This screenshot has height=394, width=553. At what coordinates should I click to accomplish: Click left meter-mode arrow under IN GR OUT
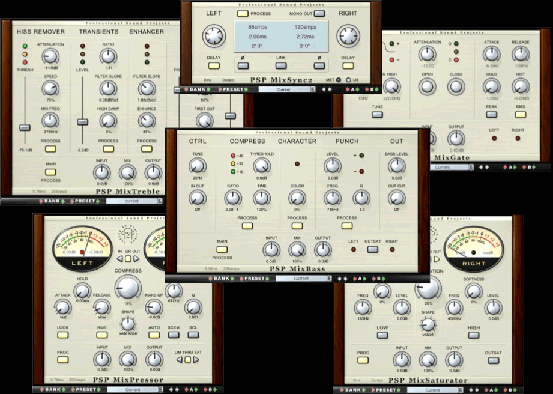tap(120, 259)
